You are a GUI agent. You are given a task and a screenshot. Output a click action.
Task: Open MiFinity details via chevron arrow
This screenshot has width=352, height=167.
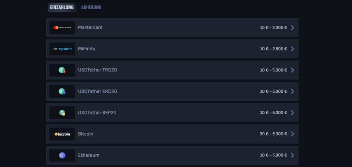pyautogui.click(x=293, y=49)
